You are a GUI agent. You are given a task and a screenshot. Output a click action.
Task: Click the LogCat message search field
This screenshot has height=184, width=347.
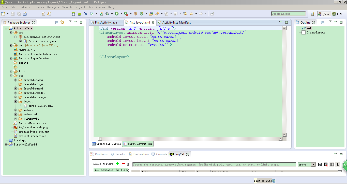click(x=214, y=164)
